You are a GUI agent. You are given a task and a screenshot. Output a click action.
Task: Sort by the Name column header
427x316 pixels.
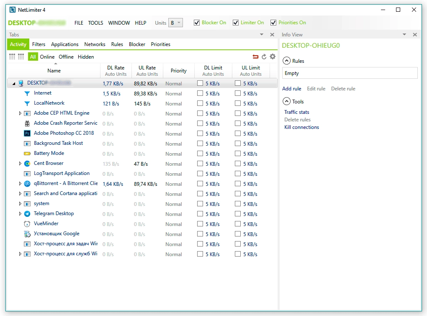[54, 70]
